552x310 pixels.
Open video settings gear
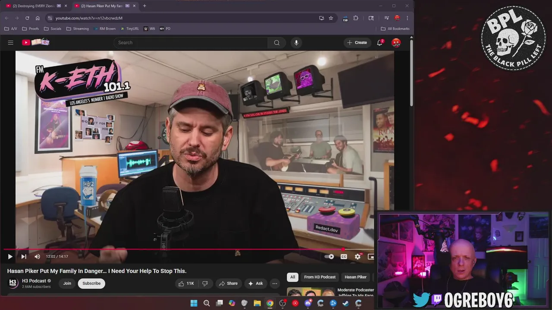coord(358,257)
